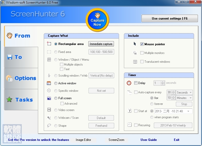
Task: Select the when program starts radio button
Action: [152, 117]
